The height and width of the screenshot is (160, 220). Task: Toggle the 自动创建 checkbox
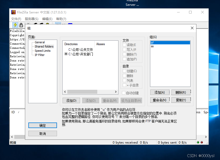124,93
